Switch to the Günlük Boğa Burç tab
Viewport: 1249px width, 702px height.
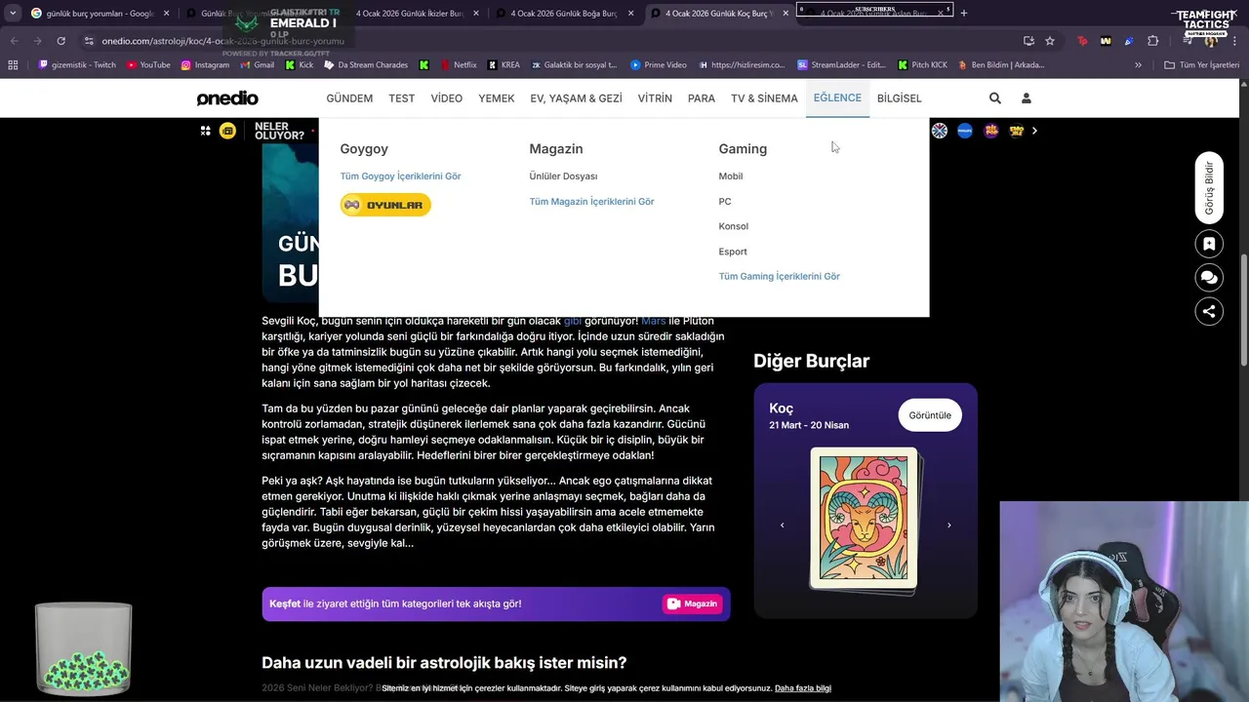563,14
